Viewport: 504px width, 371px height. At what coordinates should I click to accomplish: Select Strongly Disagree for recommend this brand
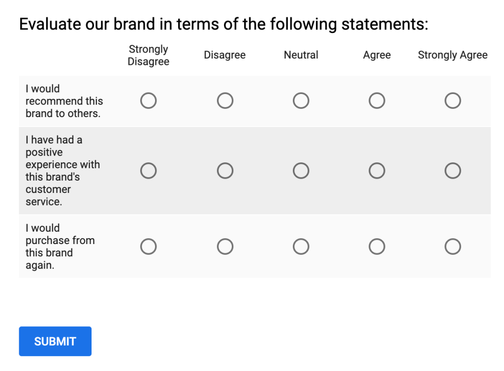[149, 101]
